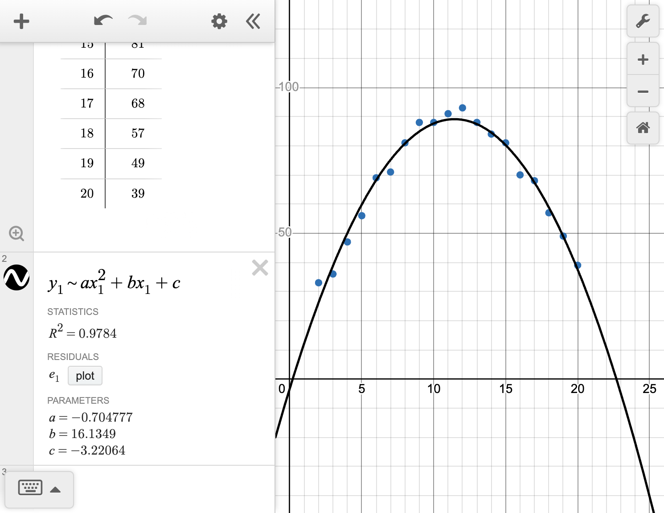This screenshot has width=664, height=513.
Task: Click the y value 49 in the table
Action: click(138, 163)
